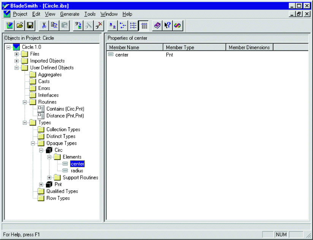The width and height of the screenshot is (313, 240).
Task: Activate the context help arrow-question icon
Action: [x=167, y=25]
